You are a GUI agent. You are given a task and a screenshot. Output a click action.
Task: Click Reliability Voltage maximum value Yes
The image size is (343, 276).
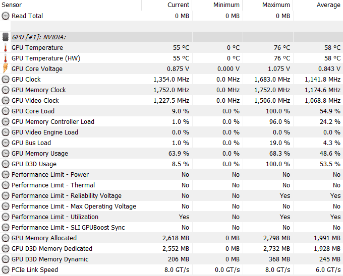coord(285,195)
